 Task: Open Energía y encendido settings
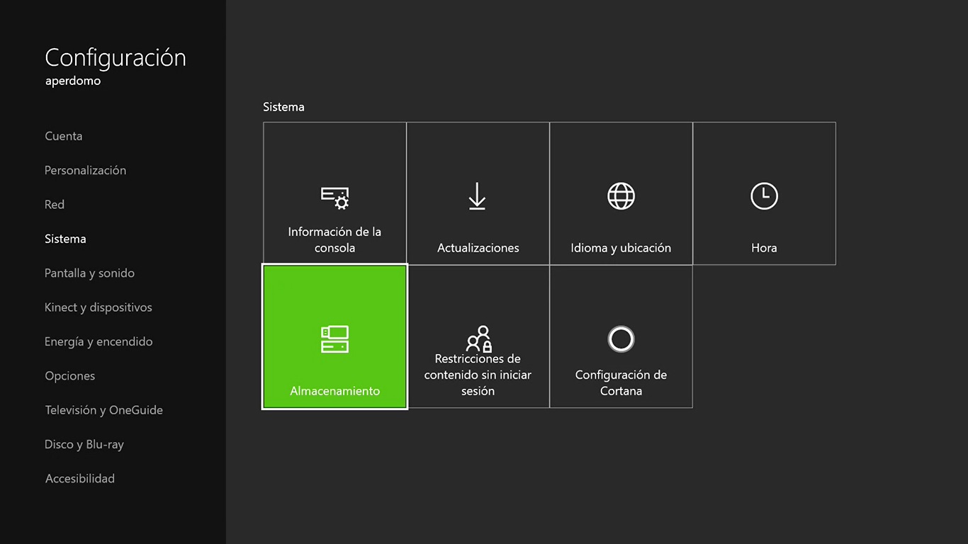(x=99, y=341)
